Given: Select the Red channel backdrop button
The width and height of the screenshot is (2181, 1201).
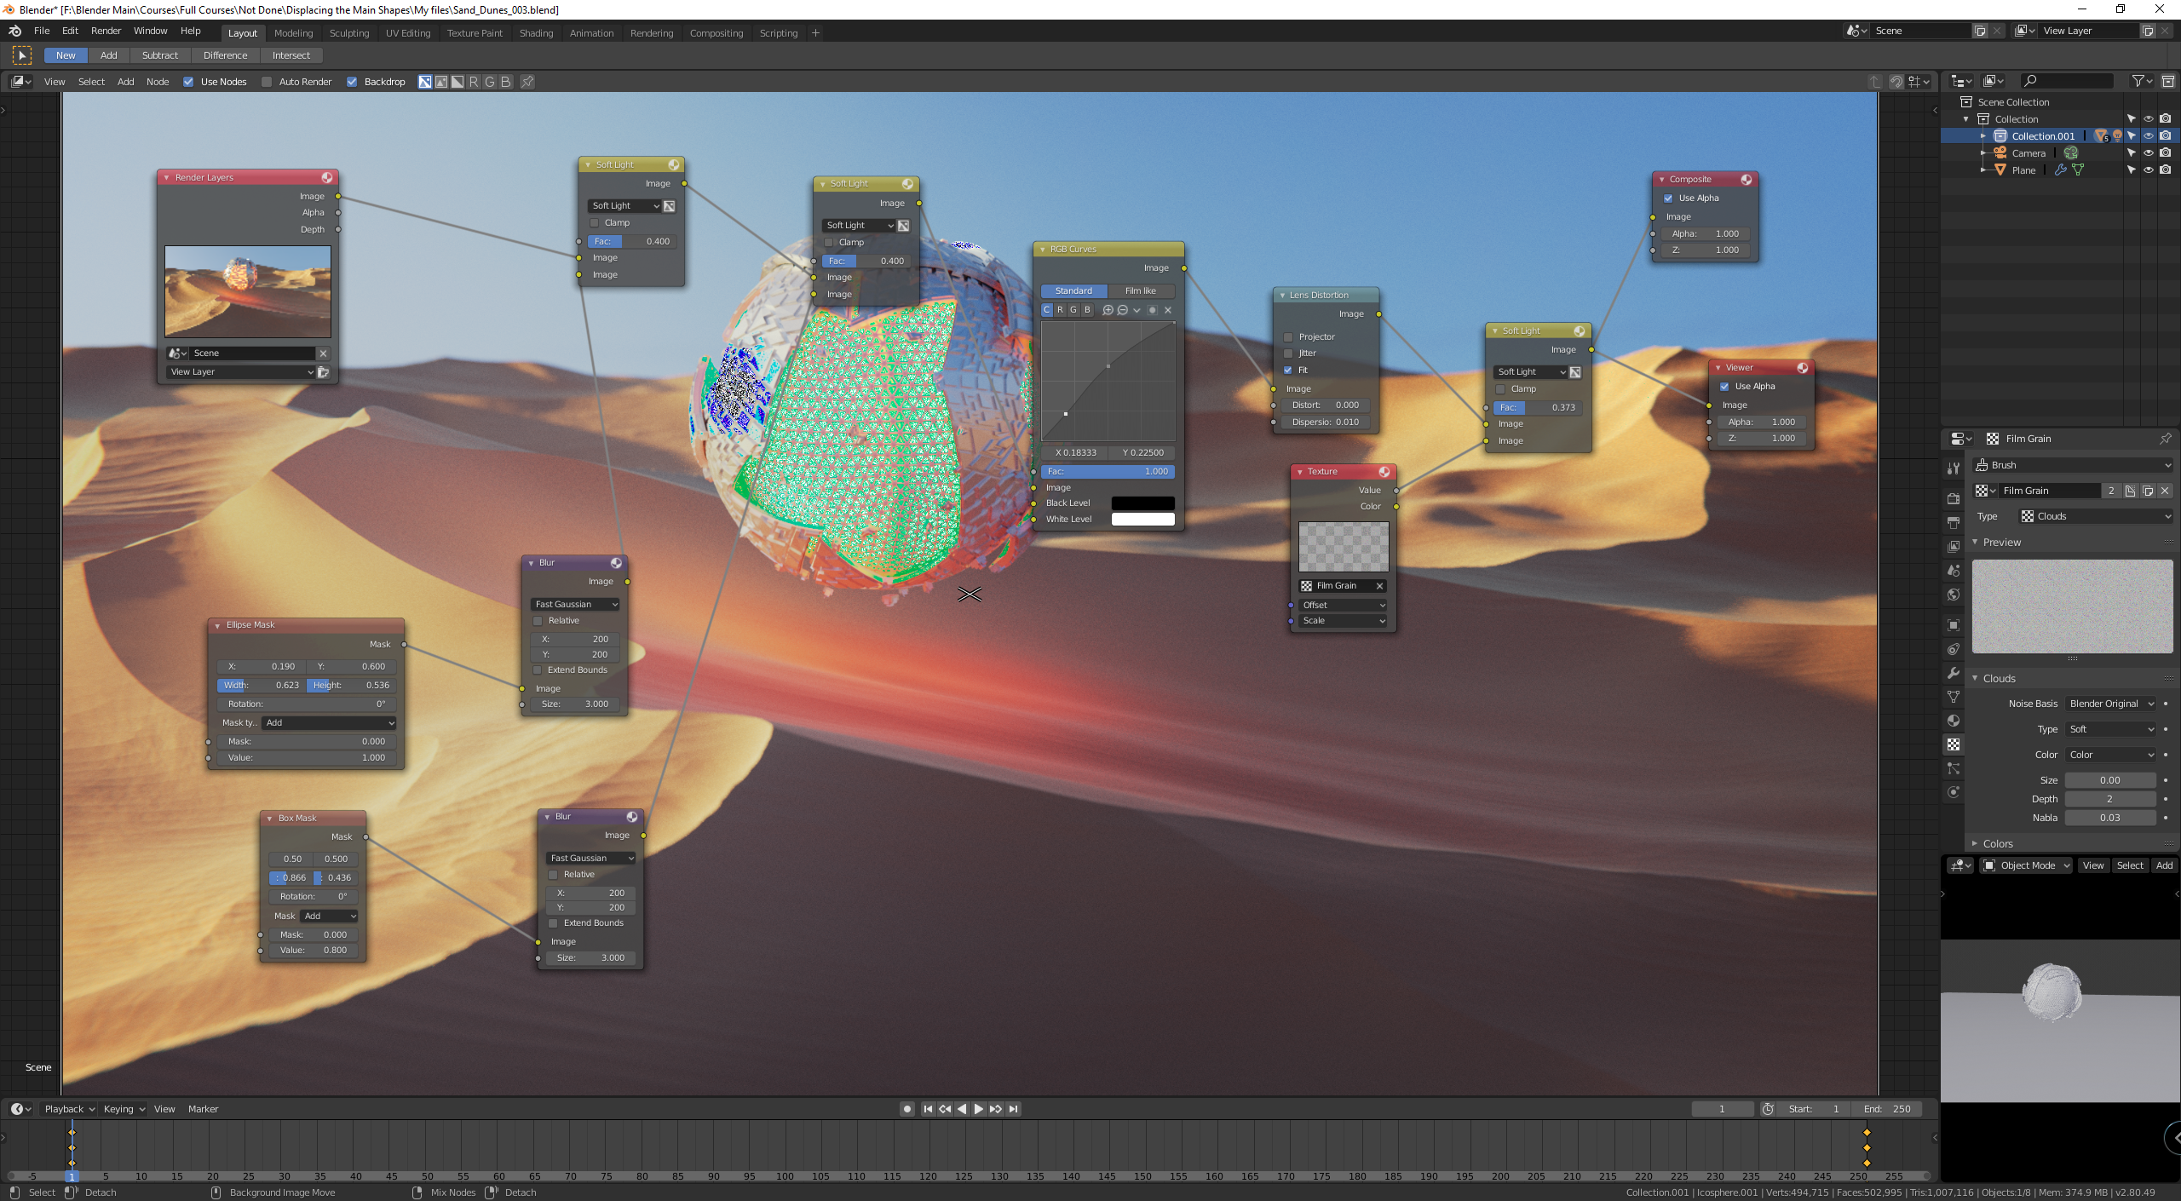Looking at the screenshot, I should pos(474,82).
